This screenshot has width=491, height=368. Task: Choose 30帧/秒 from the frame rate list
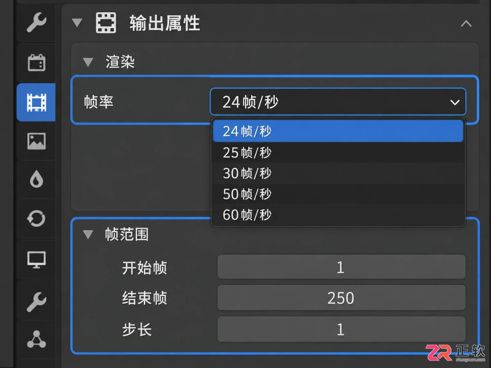click(338, 173)
